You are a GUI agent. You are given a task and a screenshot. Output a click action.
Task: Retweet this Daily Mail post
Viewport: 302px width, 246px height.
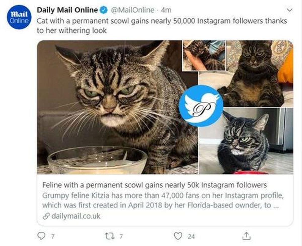110,236
